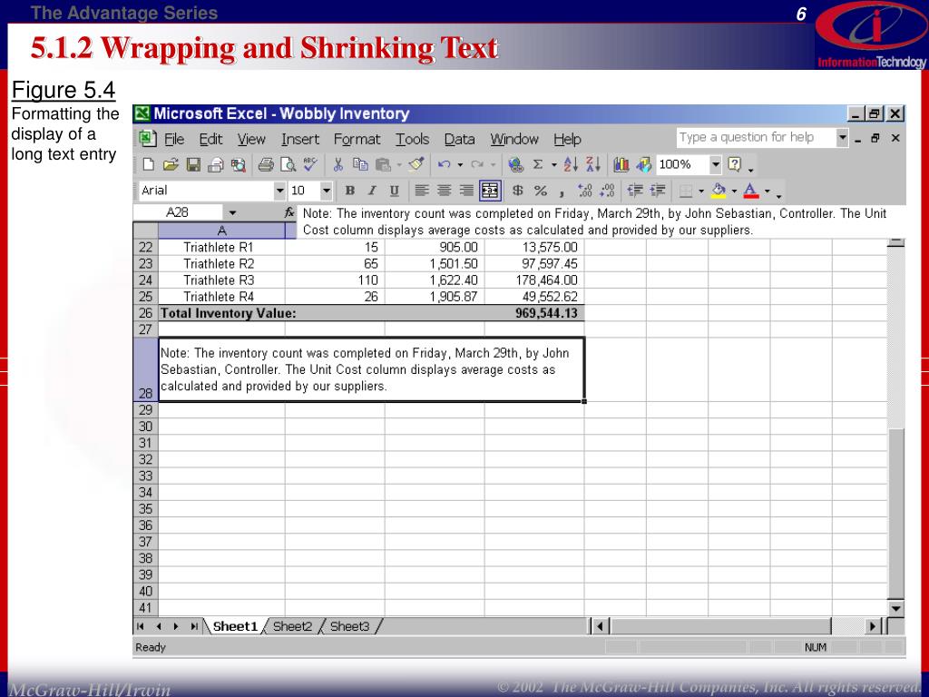This screenshot has height=697, width=929.
Task: Toggle Italic formatting
Action: tap(372, 191)
